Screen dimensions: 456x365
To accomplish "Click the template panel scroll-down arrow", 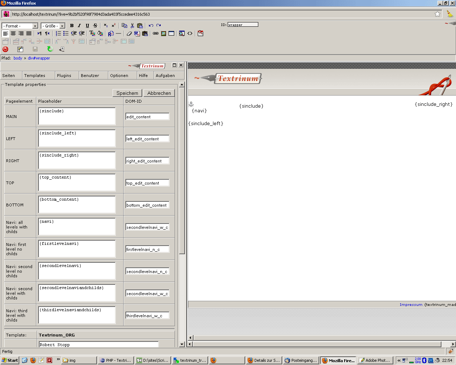I will (182, 344).
